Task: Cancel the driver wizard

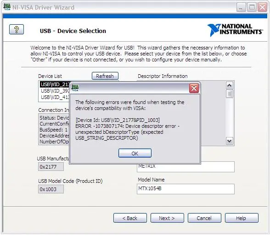Action: pyautogui.click(x=204, y=218)
